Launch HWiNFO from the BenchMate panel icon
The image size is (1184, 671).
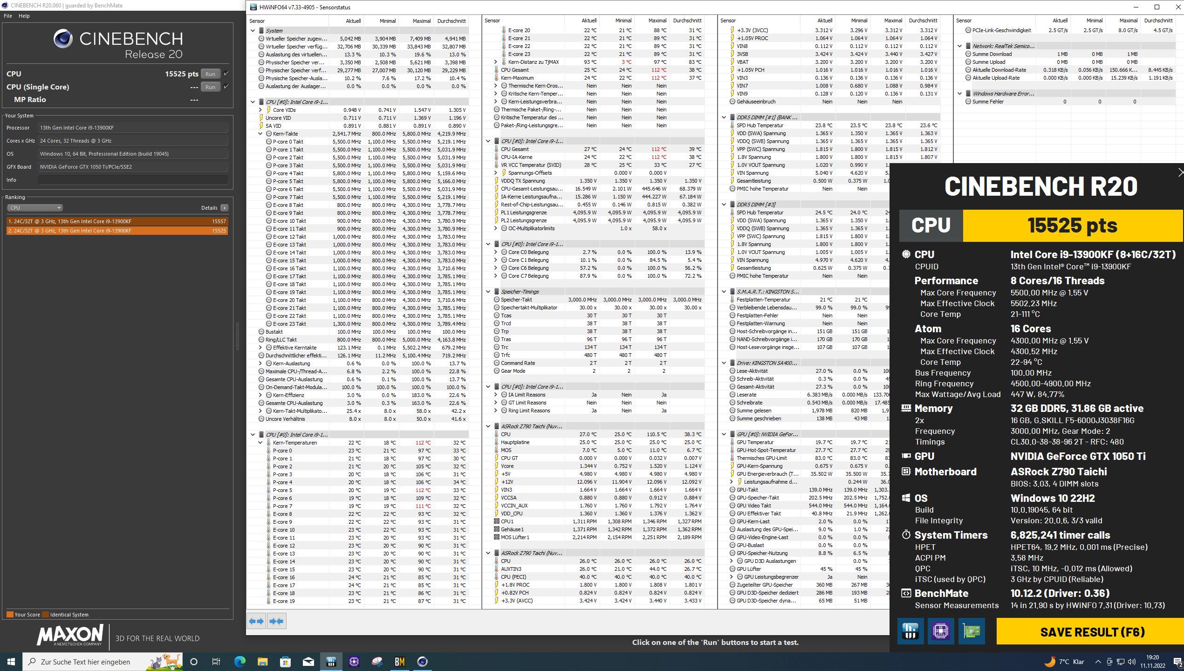(x=910, y=631)
